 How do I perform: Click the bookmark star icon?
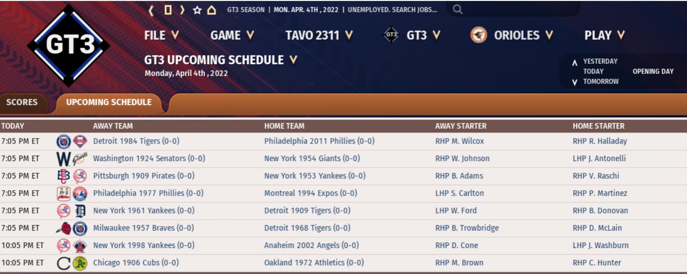[197, 10]
